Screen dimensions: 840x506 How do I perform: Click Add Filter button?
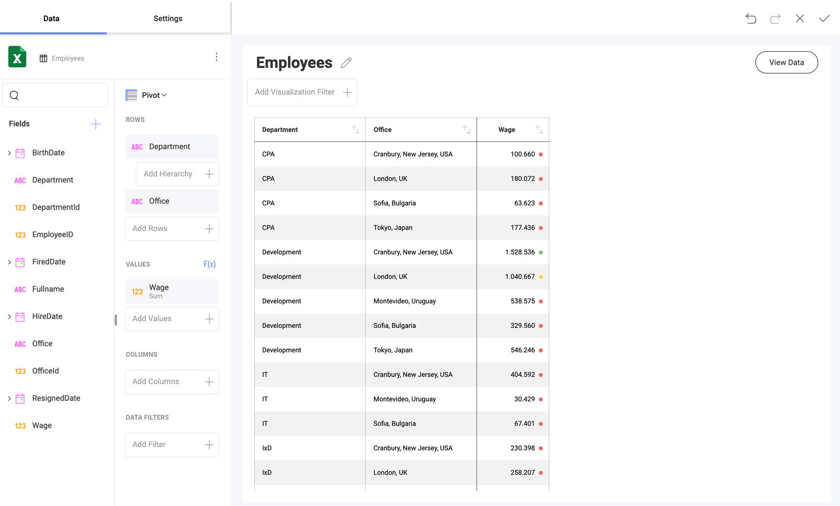click(172, 445)
